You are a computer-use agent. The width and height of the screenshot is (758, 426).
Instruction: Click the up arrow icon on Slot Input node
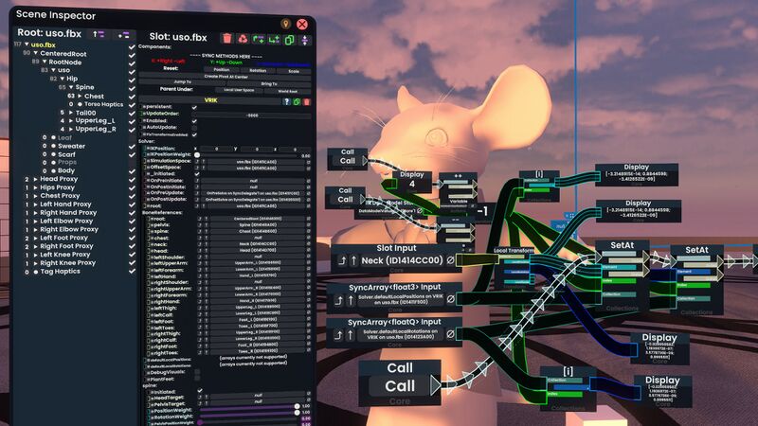coord(353,260)
